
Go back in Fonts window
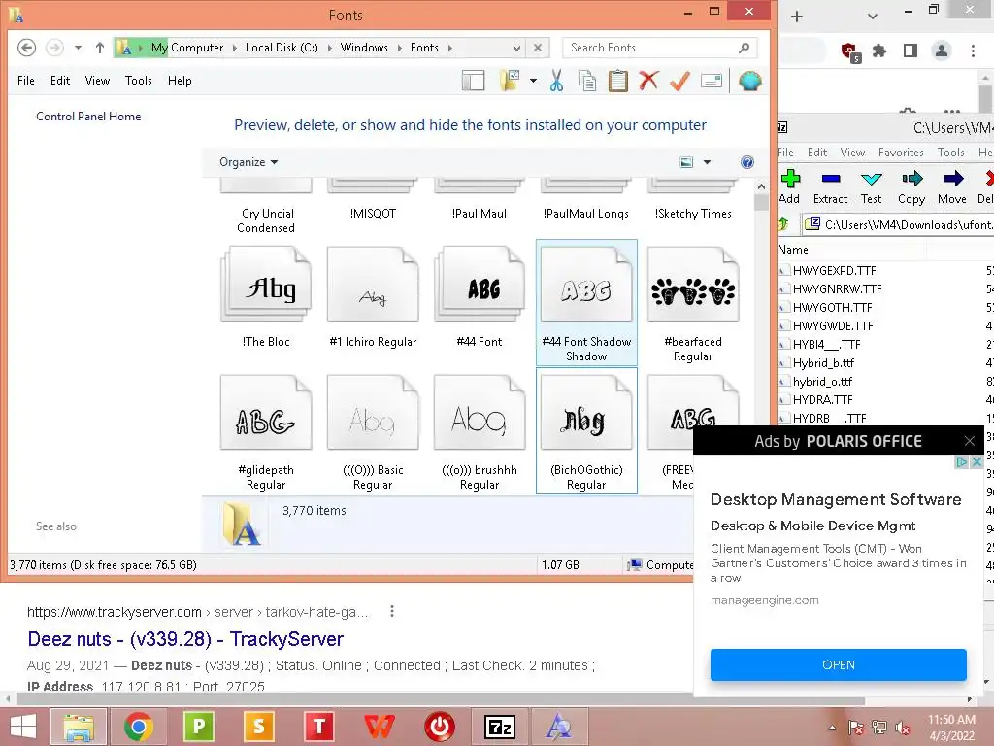pyautogui.click(x=26, y=48)
